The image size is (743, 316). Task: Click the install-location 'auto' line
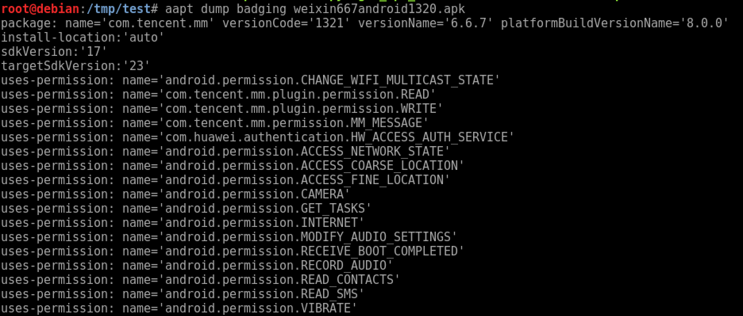click(82, 37)
